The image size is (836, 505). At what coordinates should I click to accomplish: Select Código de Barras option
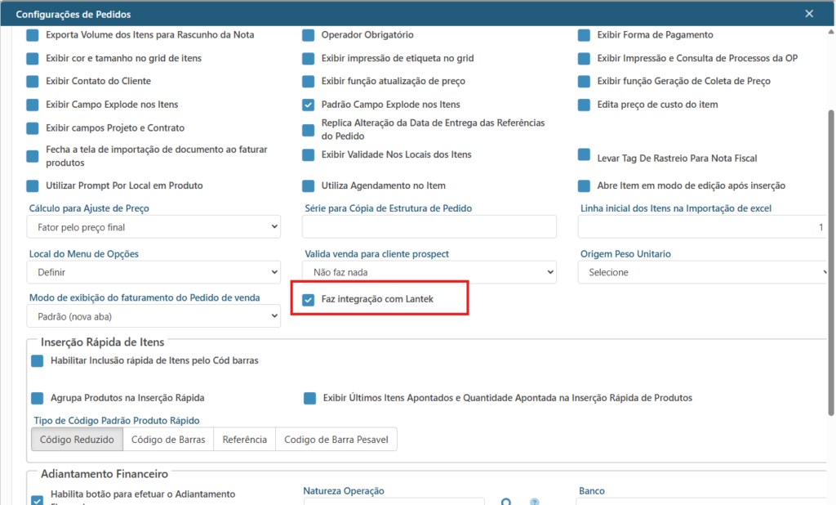click(168, 440)
